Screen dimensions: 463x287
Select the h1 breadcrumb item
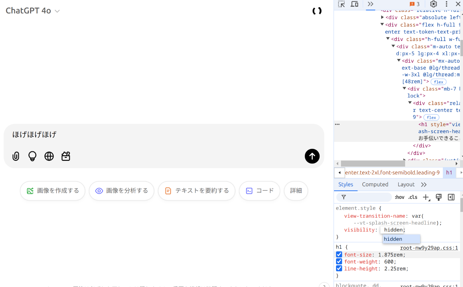449,172
